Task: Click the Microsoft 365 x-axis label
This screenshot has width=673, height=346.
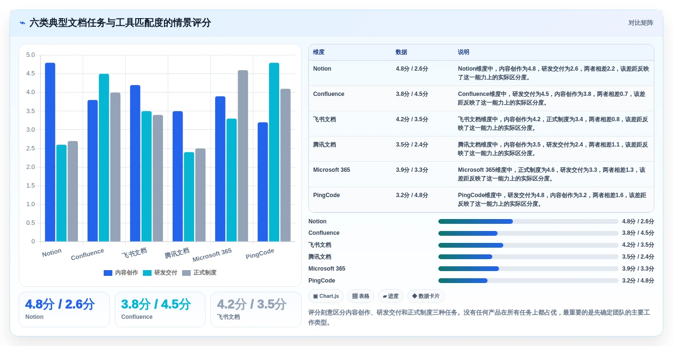Action: coord(212,255)
